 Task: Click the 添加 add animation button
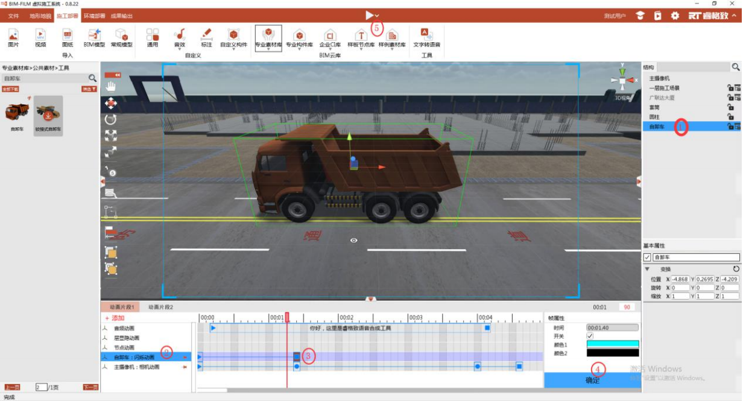(115, 318)
